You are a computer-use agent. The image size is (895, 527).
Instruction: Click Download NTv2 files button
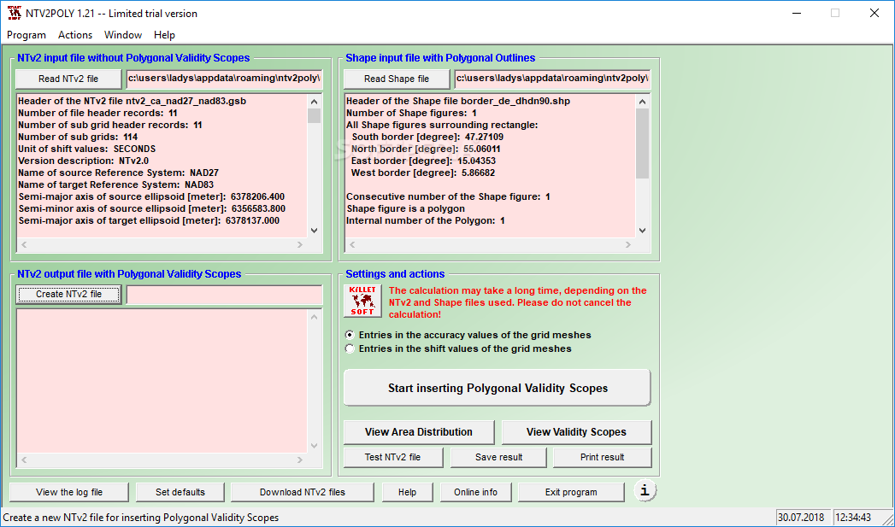(303, 492)
